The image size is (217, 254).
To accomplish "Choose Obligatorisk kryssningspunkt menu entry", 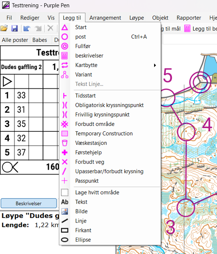I will point(109,105).
